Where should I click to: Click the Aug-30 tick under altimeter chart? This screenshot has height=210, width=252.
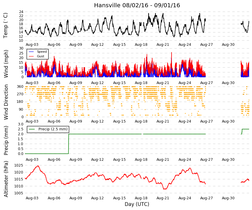228,198
